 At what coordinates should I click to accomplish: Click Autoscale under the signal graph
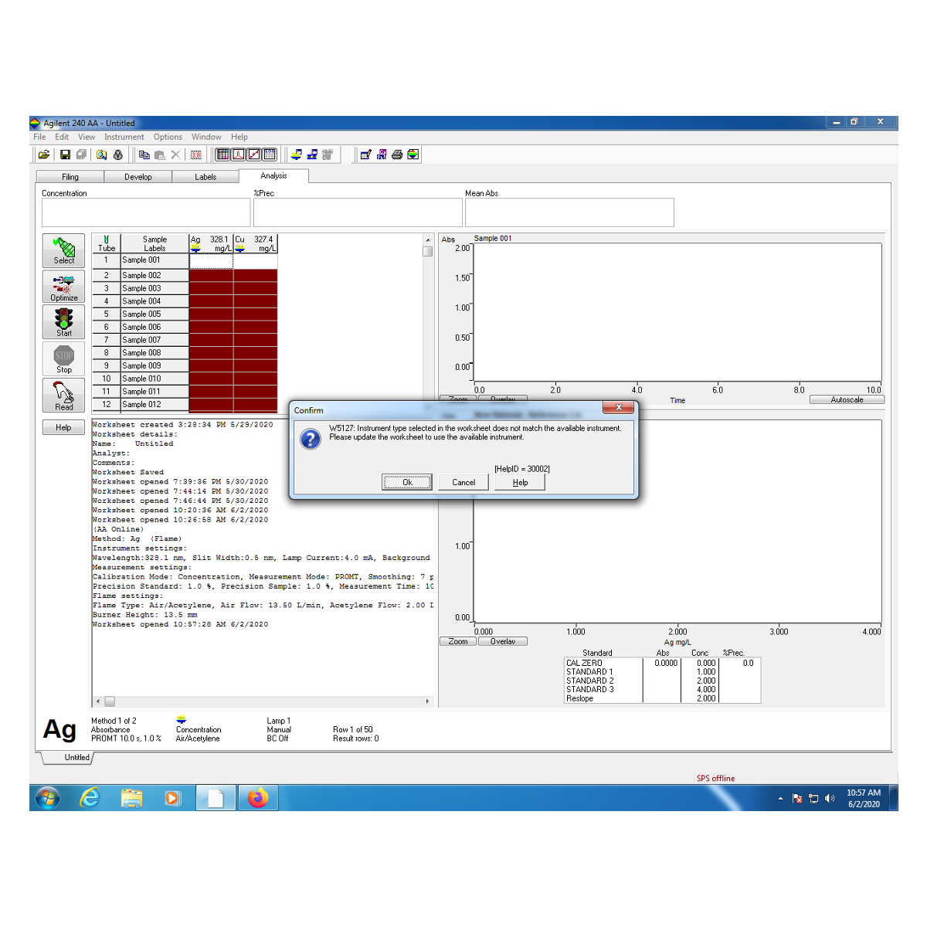(847, 399)
